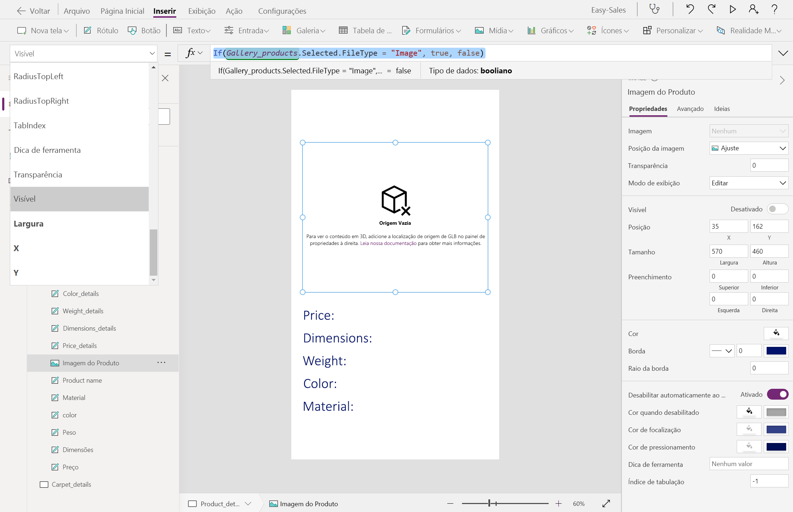793x512 pixels.
Task: Click the Cor fill color picker
Action: click(x=776, y=333)
